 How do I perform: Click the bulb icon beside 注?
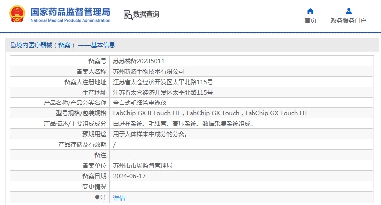point(97,197)
